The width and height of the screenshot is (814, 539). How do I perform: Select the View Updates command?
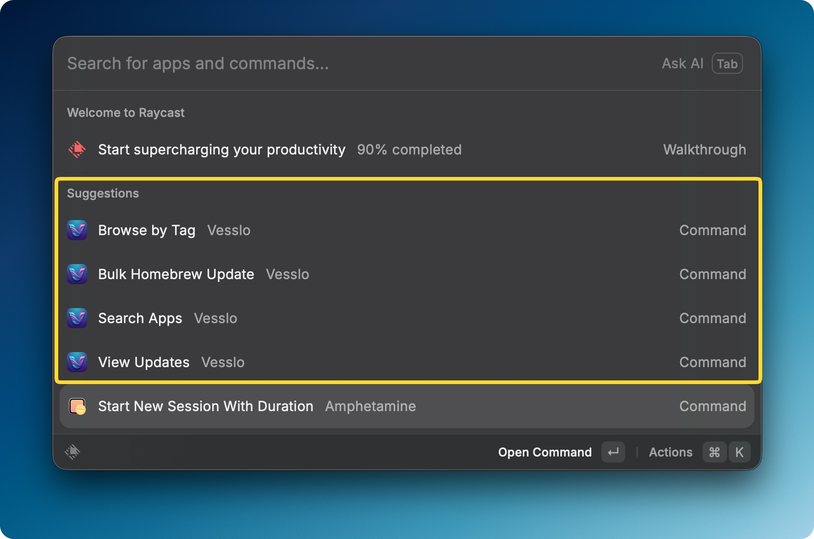pos(407,362)
